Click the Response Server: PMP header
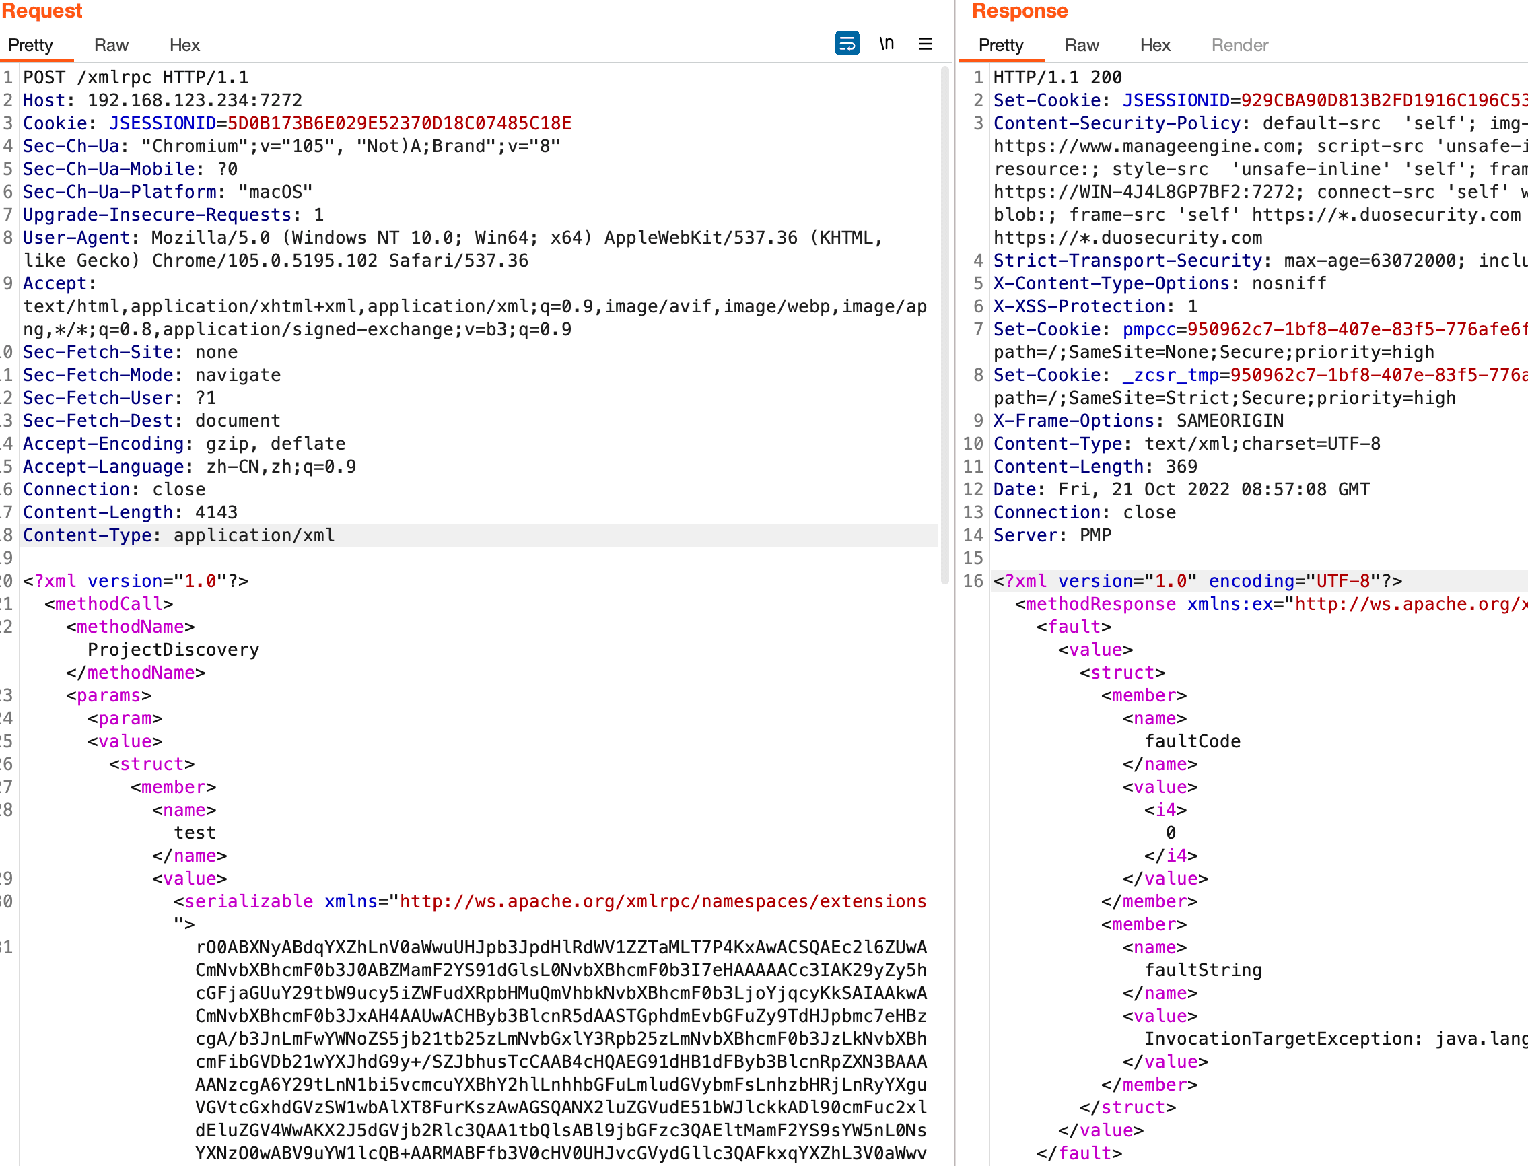 coord(1052,535)
